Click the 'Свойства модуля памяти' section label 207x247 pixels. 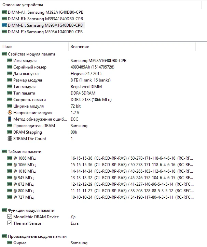(x=31, y=54)
